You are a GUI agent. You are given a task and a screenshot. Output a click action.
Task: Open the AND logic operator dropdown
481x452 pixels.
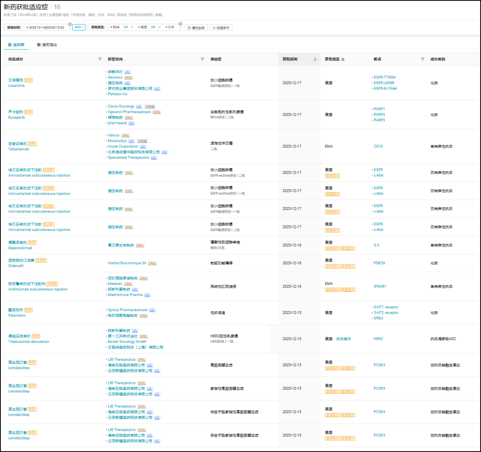tap(79, 27)
